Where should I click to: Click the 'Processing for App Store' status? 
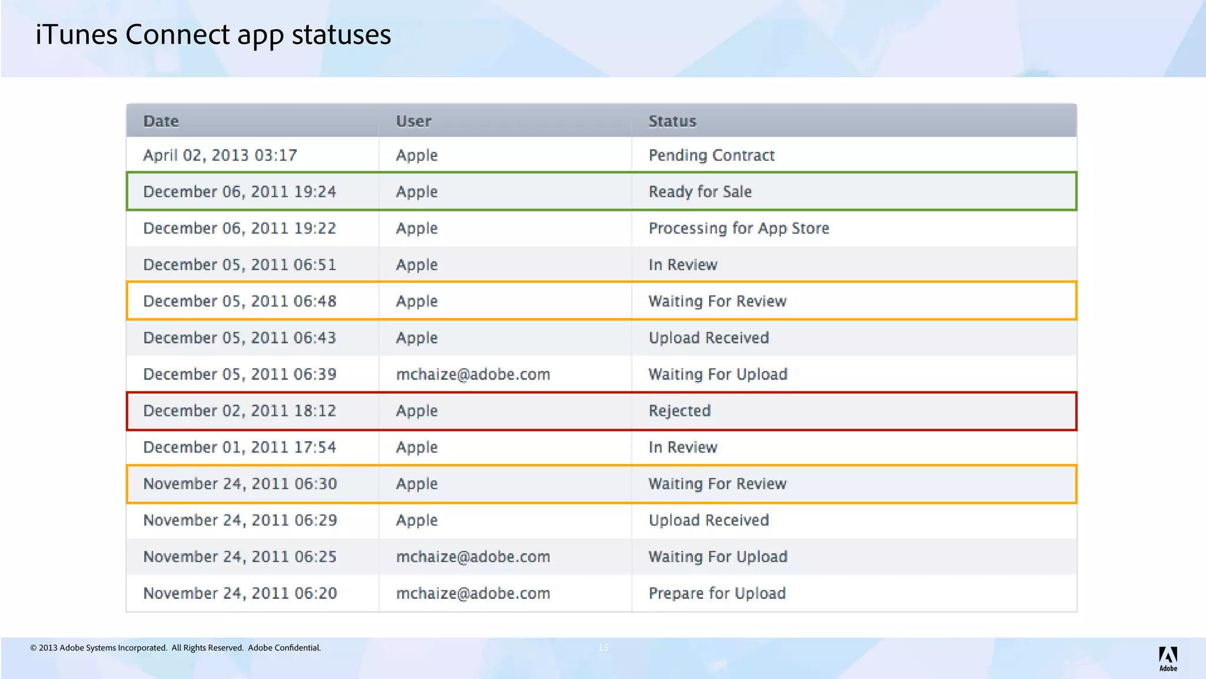[738, 228]
